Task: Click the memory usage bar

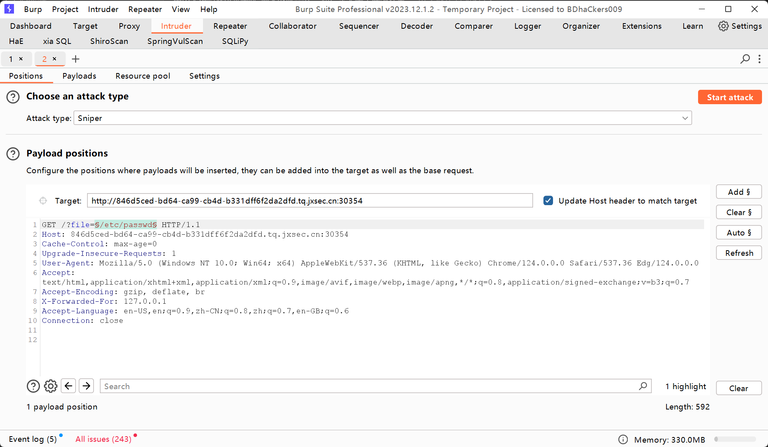Action: (x=735, y=439)
